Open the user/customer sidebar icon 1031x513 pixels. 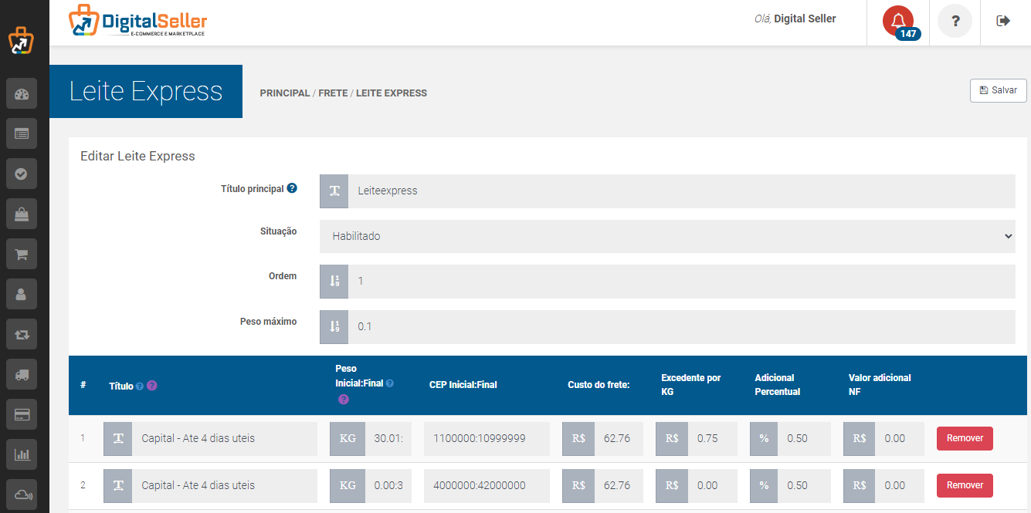coord(22,294)
